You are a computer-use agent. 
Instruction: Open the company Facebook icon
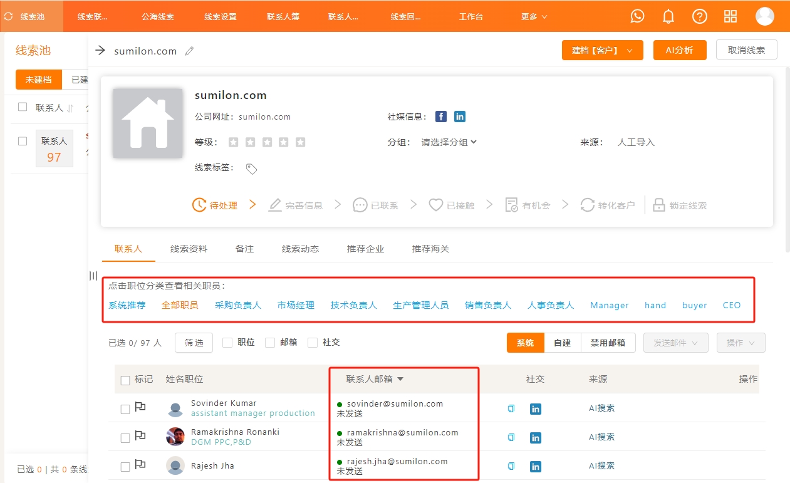[x=441, y=117]
